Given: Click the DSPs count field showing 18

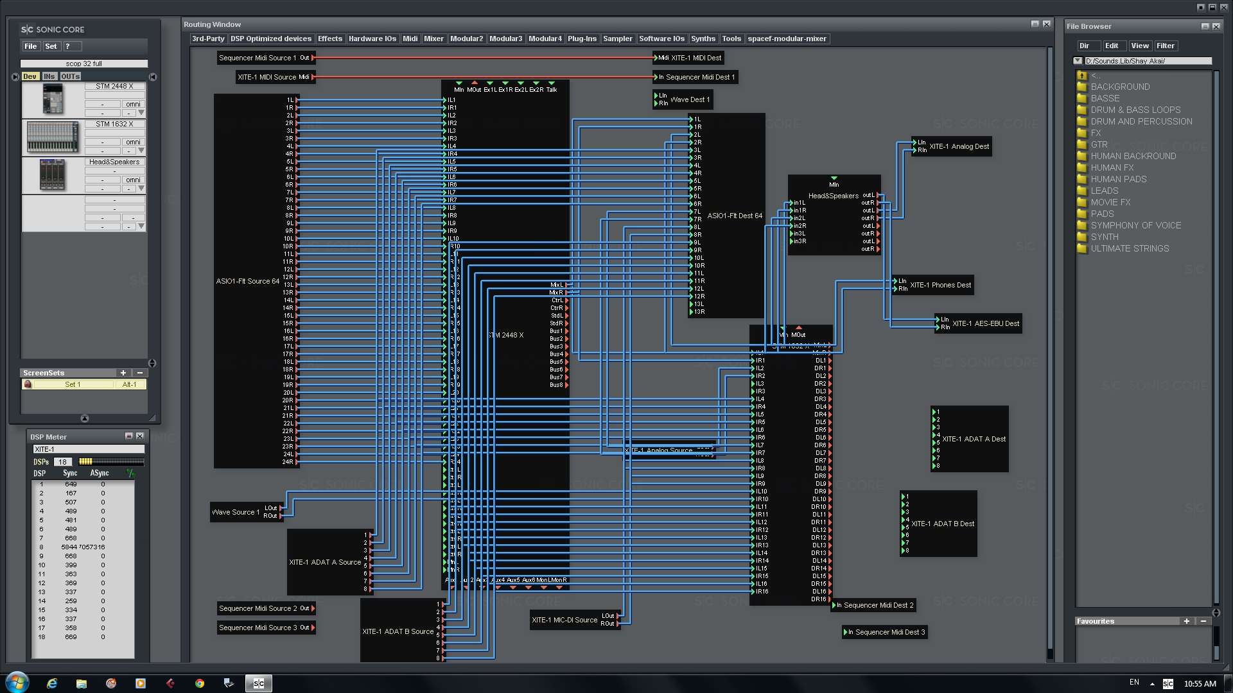Looking at the screenshot, I should [x=62, y=461].
